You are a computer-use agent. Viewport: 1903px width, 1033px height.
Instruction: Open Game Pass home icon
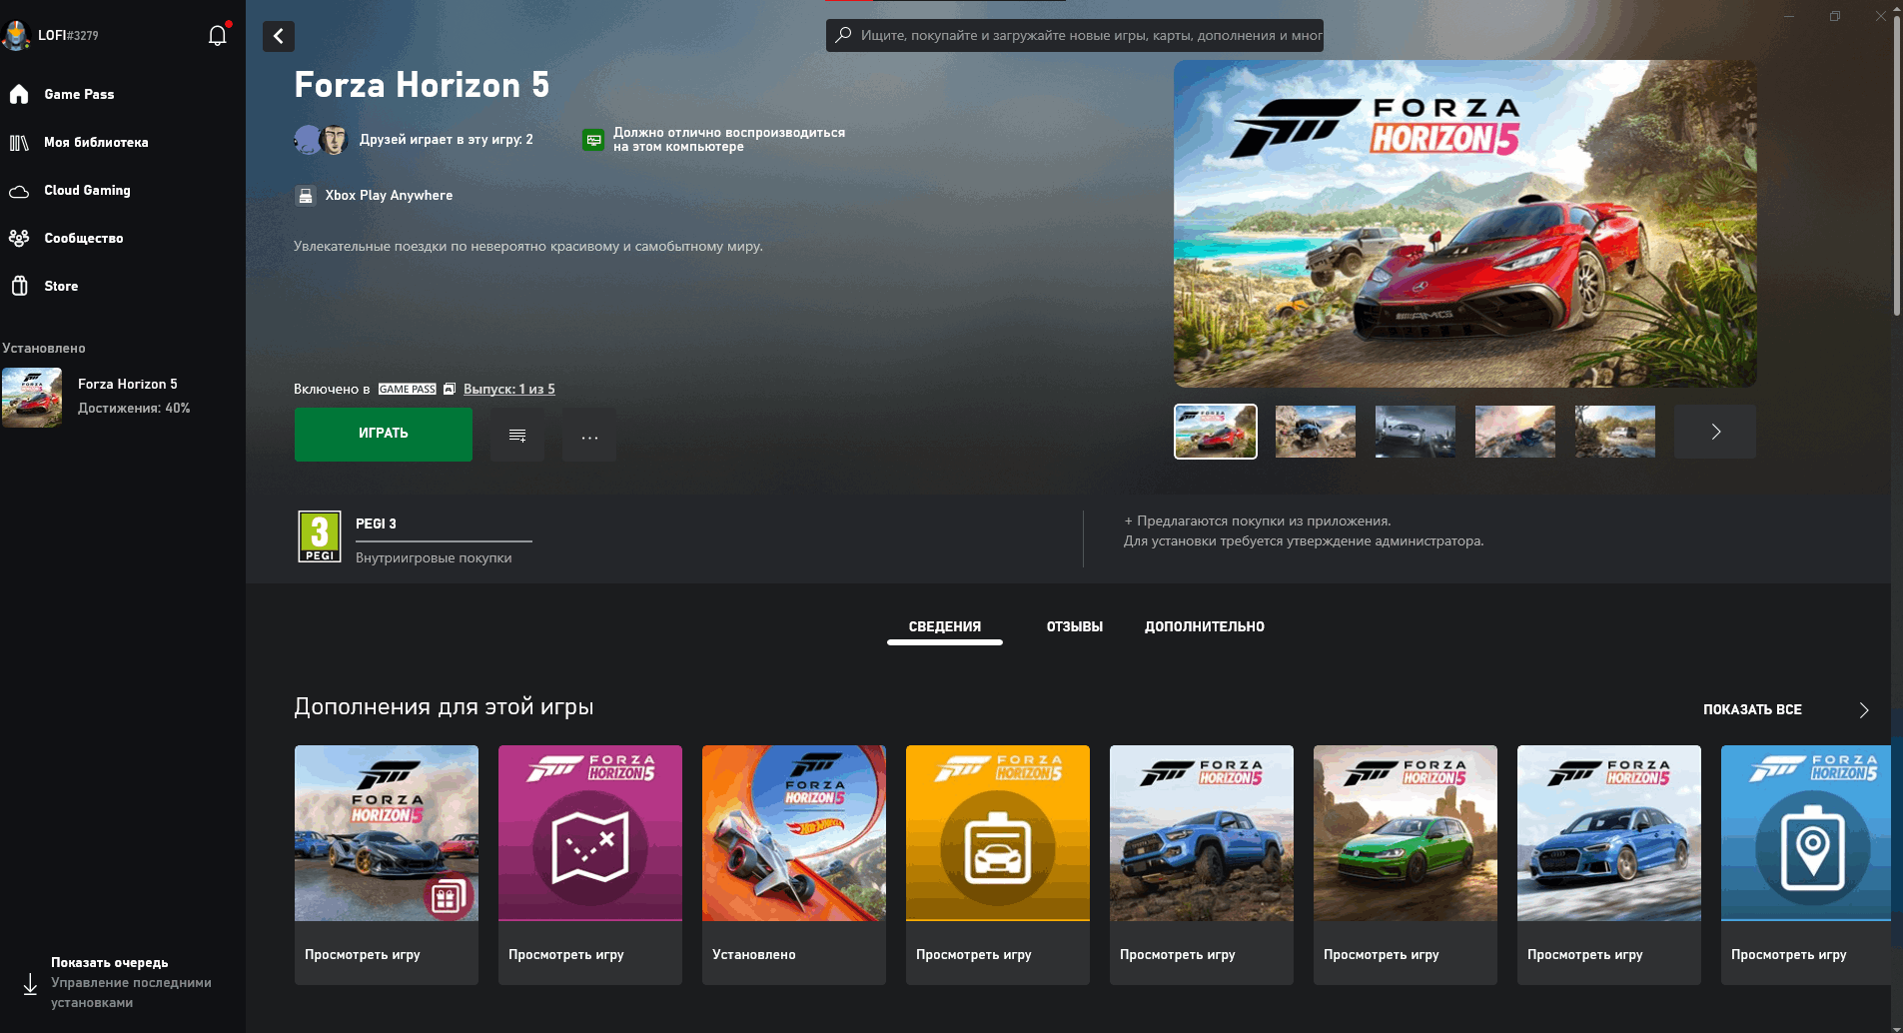click(19, 94)
